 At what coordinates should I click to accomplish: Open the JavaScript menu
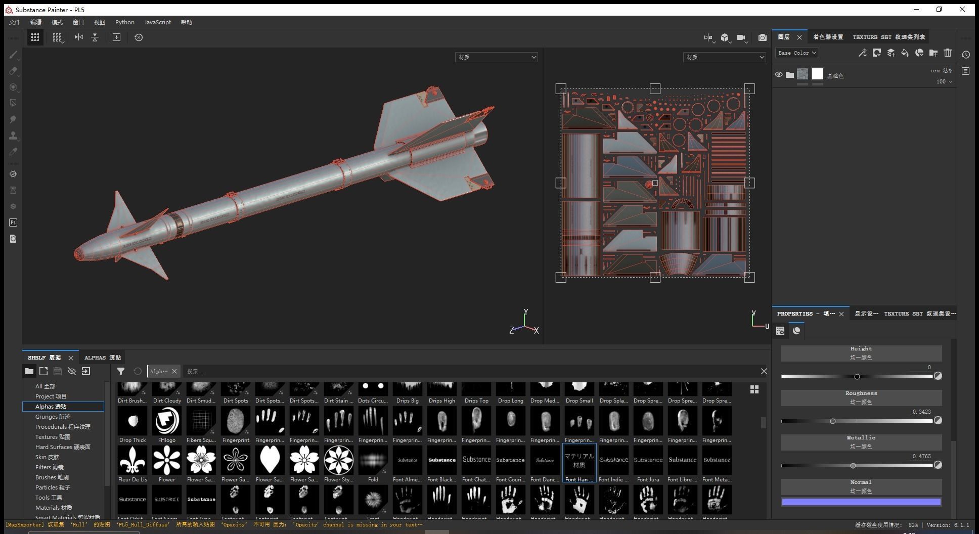(x=157, y=22)
